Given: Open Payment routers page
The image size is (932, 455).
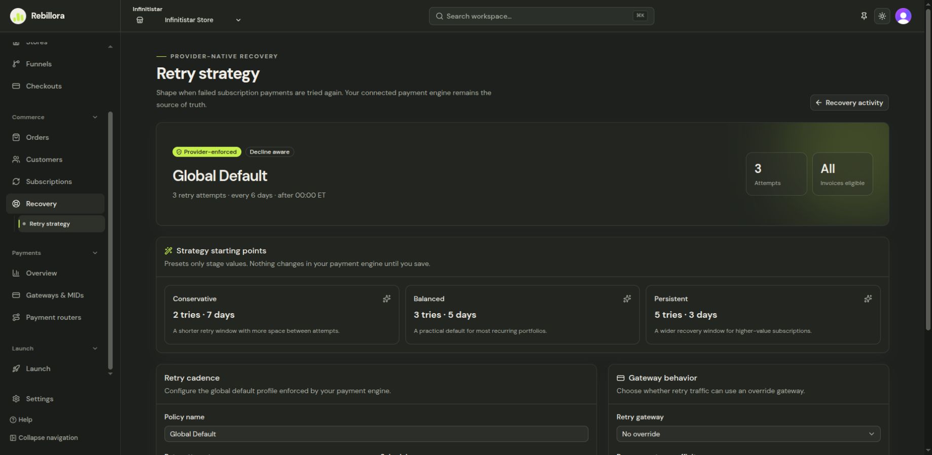Looking at the screenshot, I should [55, 317].
